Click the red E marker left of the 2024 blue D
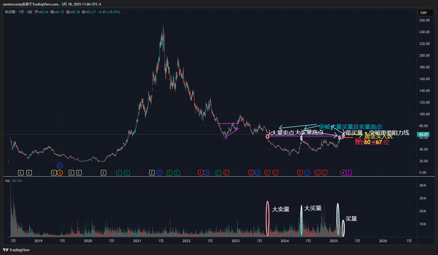Screen dimensions: 438x255 tap(300, 173)
